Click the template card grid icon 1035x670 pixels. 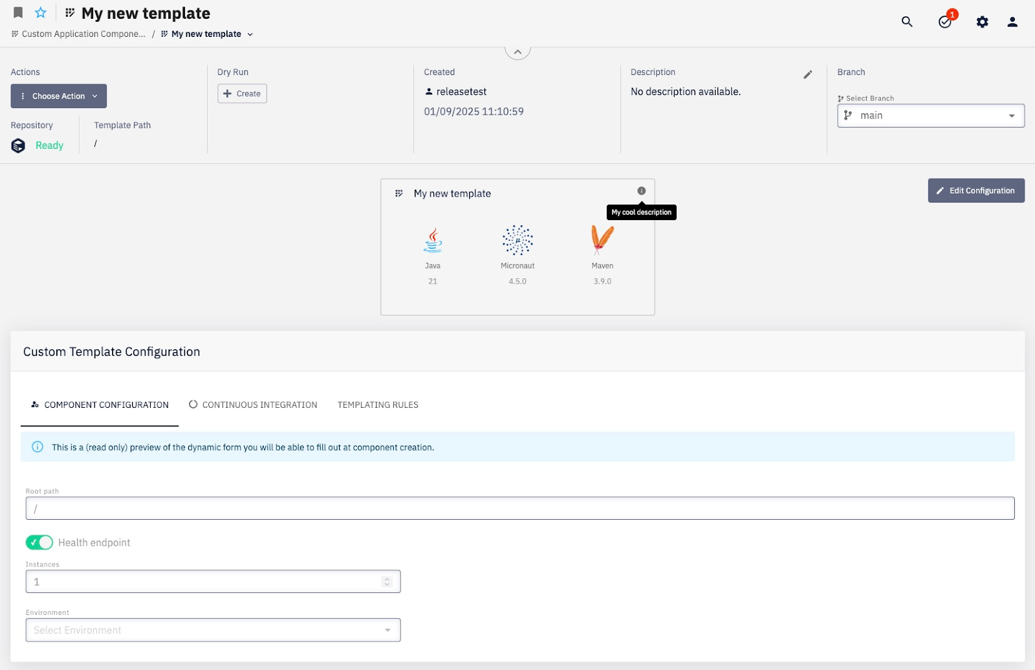point(399,194)
